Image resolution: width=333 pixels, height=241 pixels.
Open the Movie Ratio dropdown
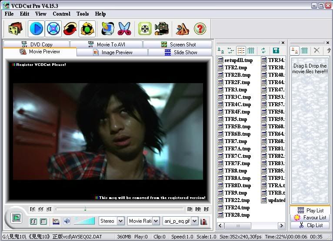coord(156,221)
